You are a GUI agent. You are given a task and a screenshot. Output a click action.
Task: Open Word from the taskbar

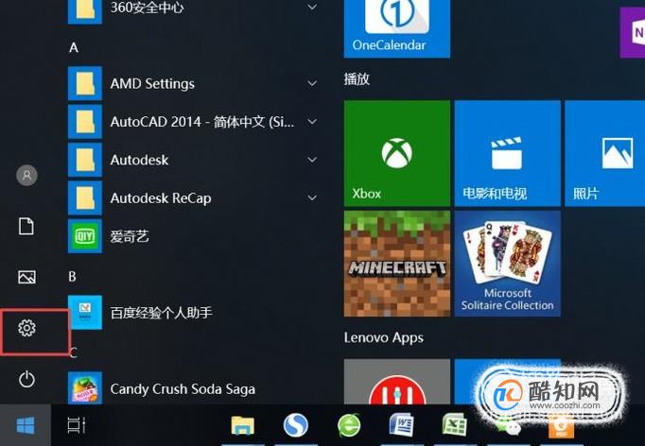[402, 424]
